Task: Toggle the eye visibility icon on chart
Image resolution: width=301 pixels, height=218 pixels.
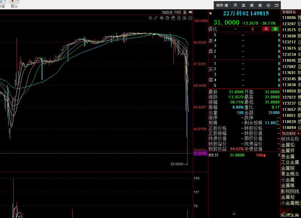Action: (x=162, y=18)
